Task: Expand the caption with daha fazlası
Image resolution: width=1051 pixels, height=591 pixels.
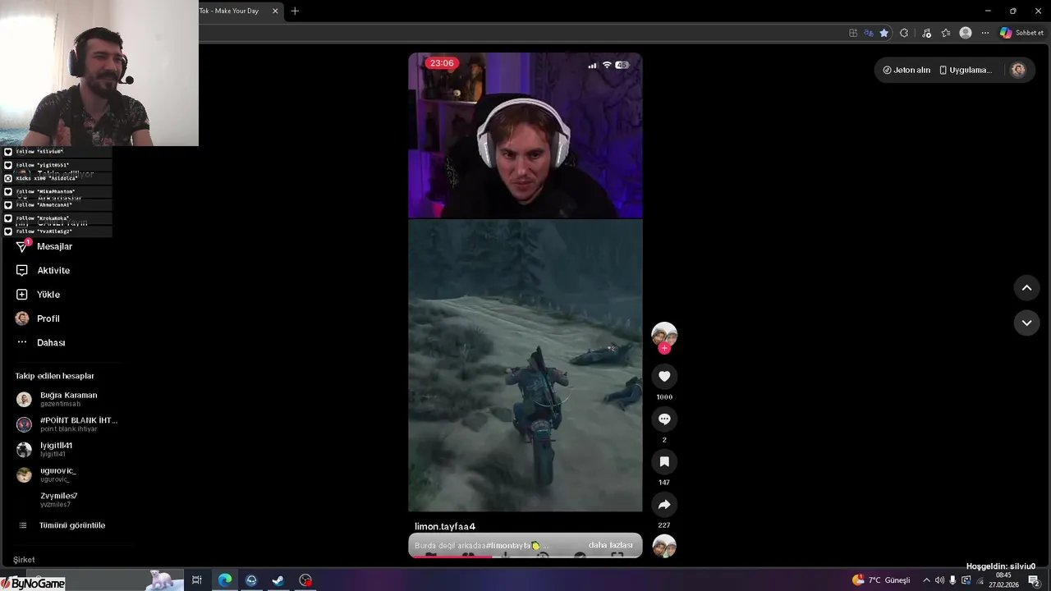Action: [x=610, y=545]
